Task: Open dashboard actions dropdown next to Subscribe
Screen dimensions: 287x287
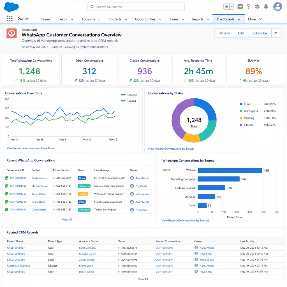Action: coord(276,33)
